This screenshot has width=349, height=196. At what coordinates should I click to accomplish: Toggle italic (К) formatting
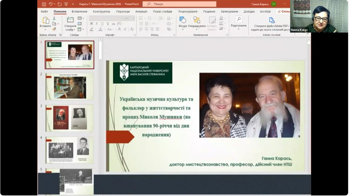97,24
